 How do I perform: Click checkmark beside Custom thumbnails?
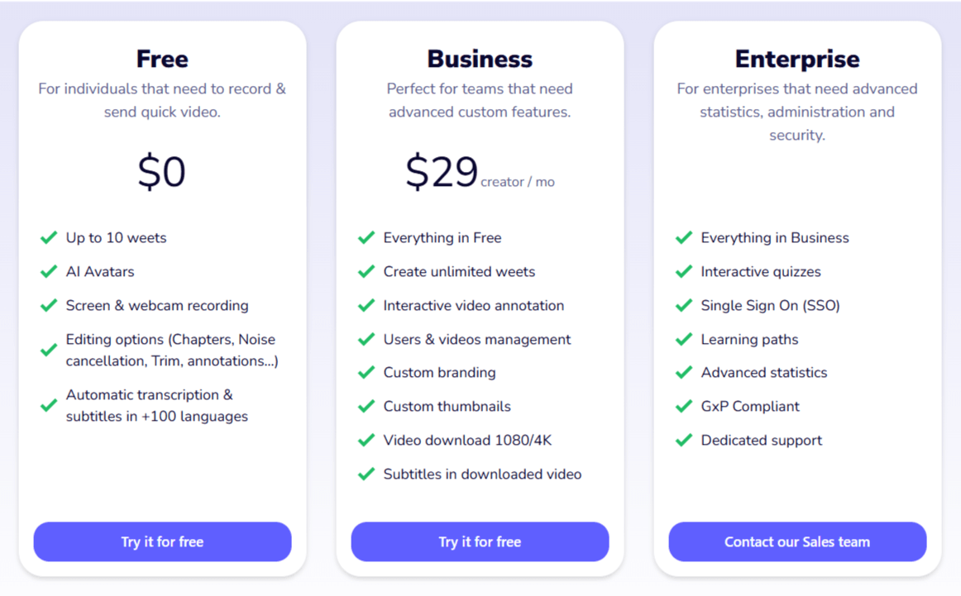366,407
